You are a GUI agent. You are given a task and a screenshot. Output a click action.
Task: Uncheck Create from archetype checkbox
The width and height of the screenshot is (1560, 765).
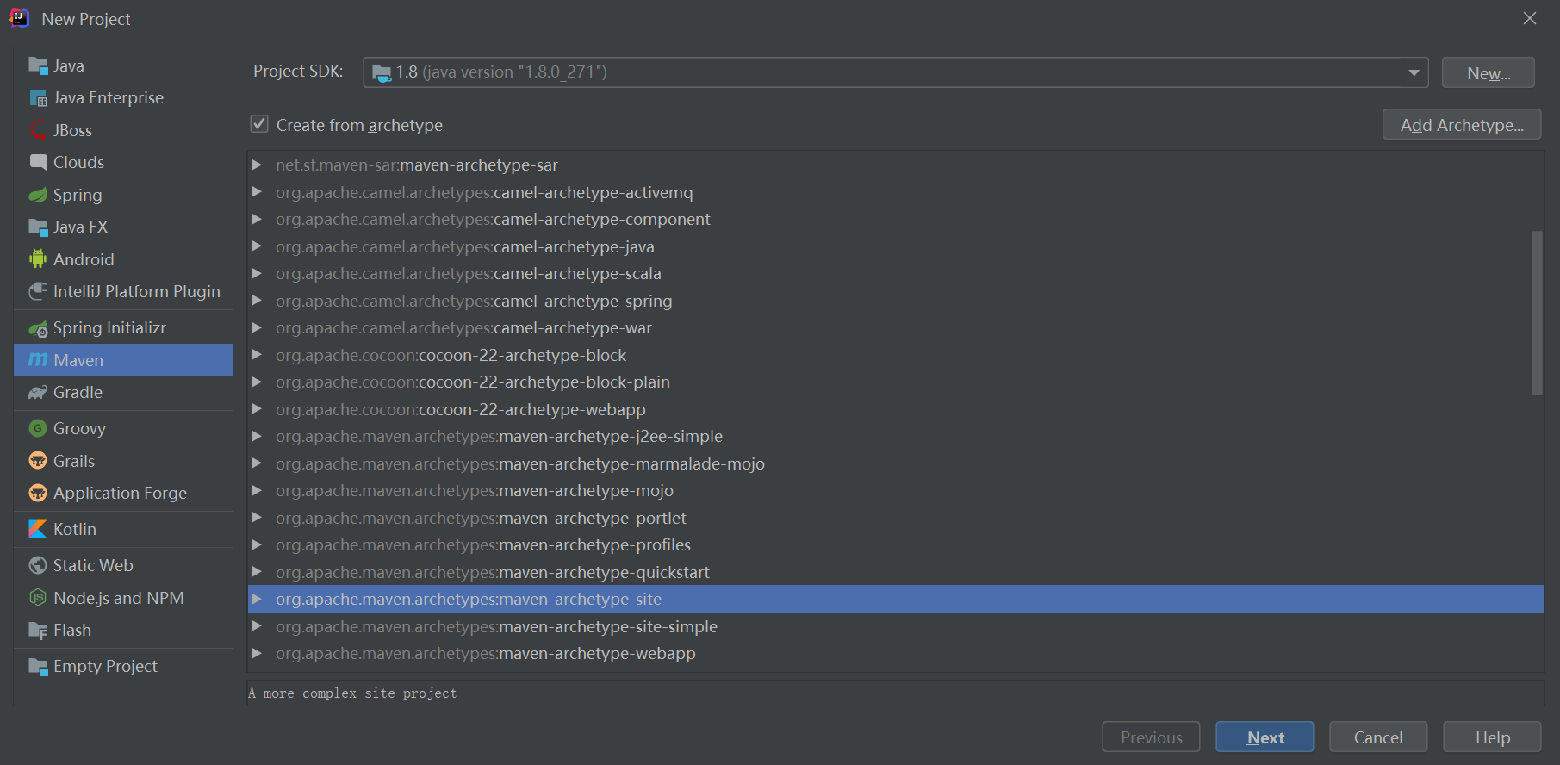tap(259, 124)
